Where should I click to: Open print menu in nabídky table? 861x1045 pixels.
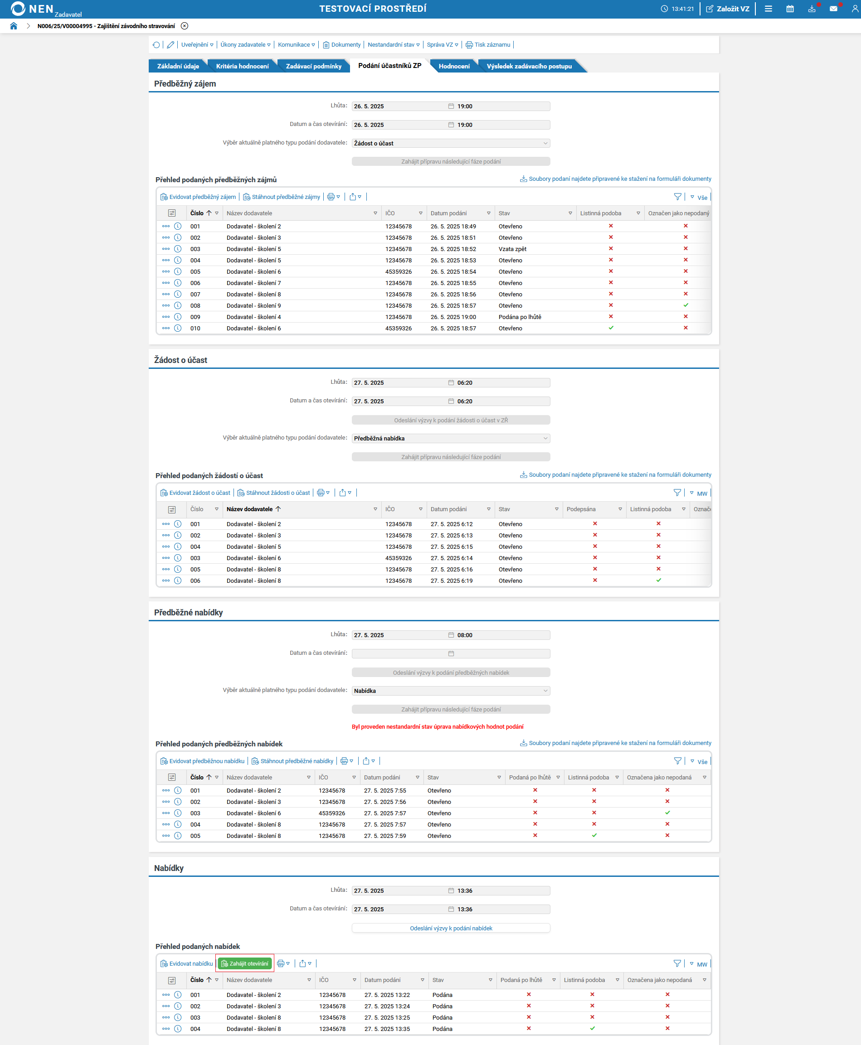[283, 963]
